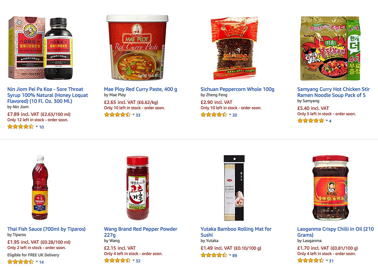Viewport: 378px width, 269px height.
Task: Click the star rating of Nin Jiom syrup
Action: 20,127
